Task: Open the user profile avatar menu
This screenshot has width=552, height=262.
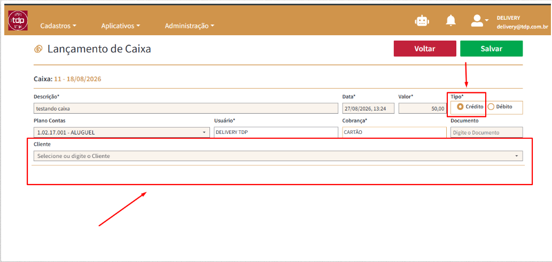Action: click(x=479, y=21)
